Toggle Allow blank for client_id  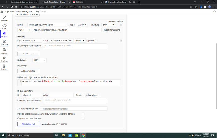99,95
